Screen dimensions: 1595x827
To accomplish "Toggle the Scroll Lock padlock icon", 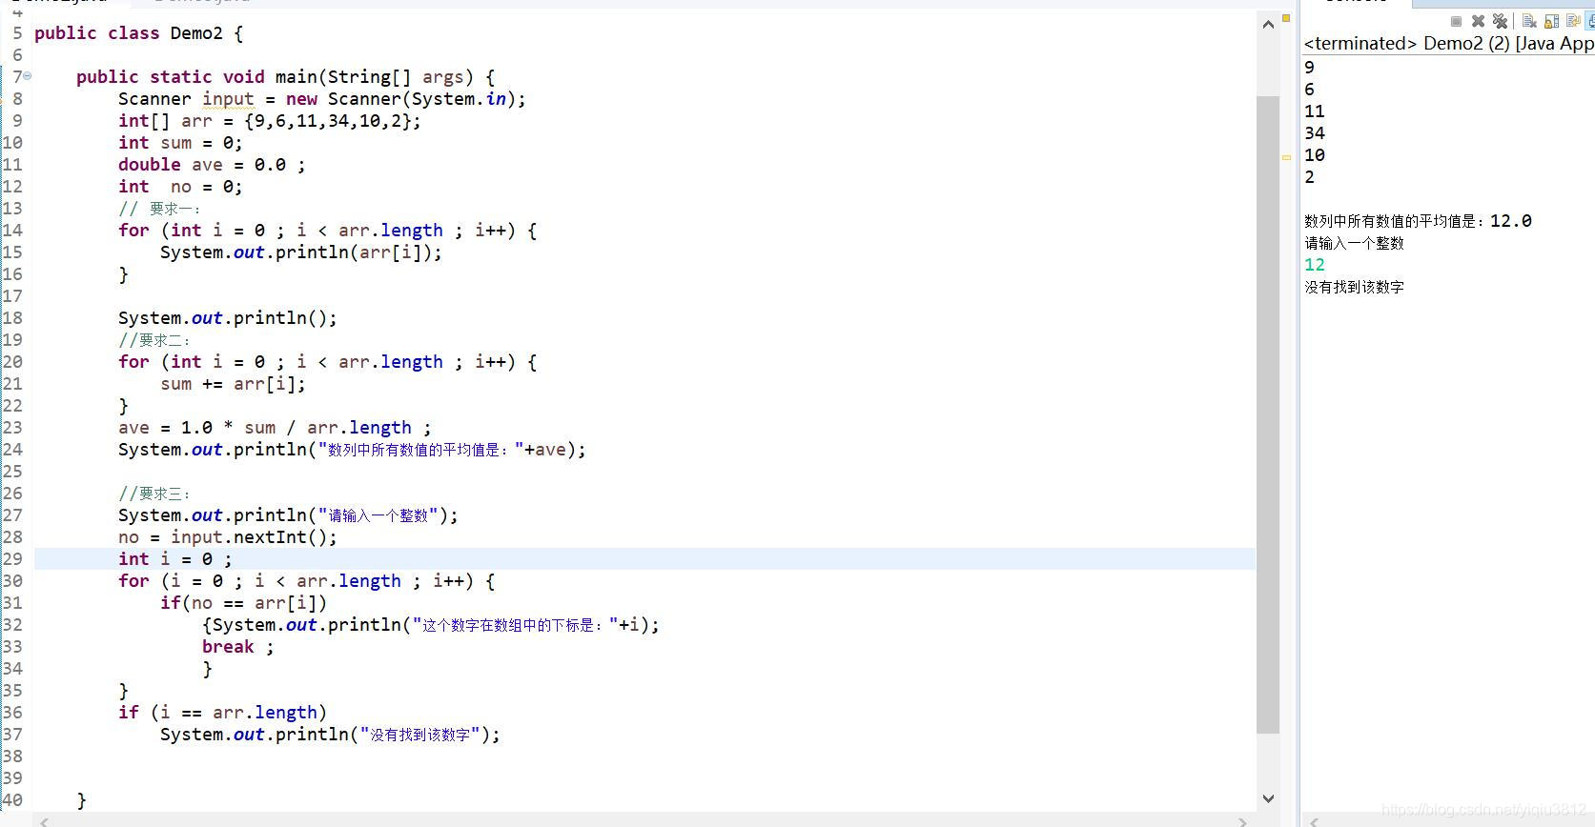I will [1551, 21].
